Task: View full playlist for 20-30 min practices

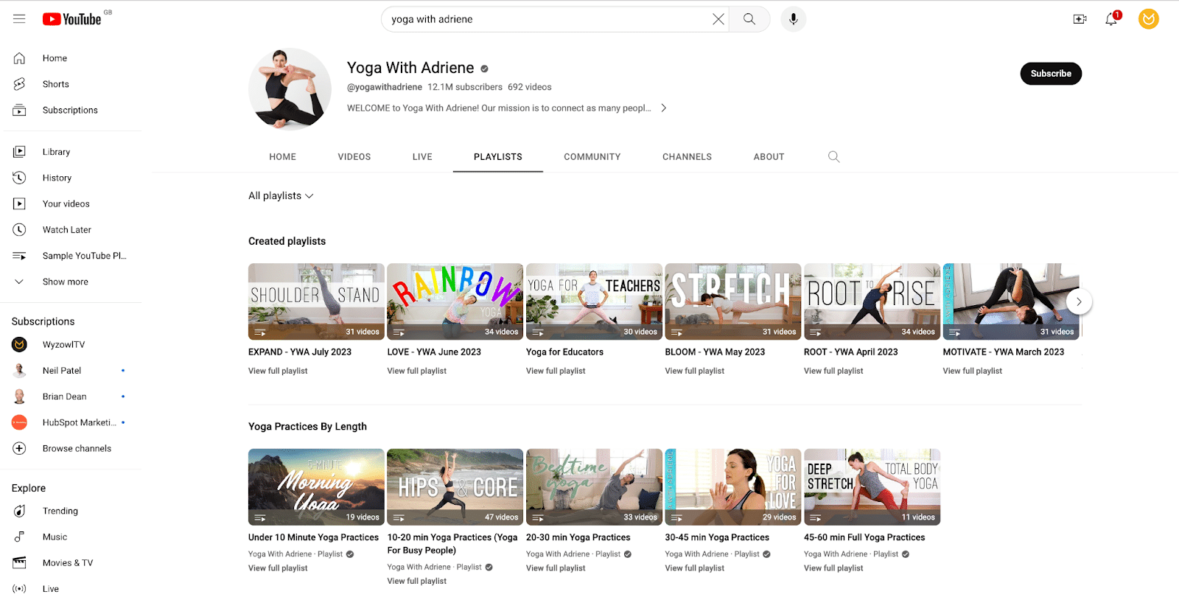Action: (556, 568)
